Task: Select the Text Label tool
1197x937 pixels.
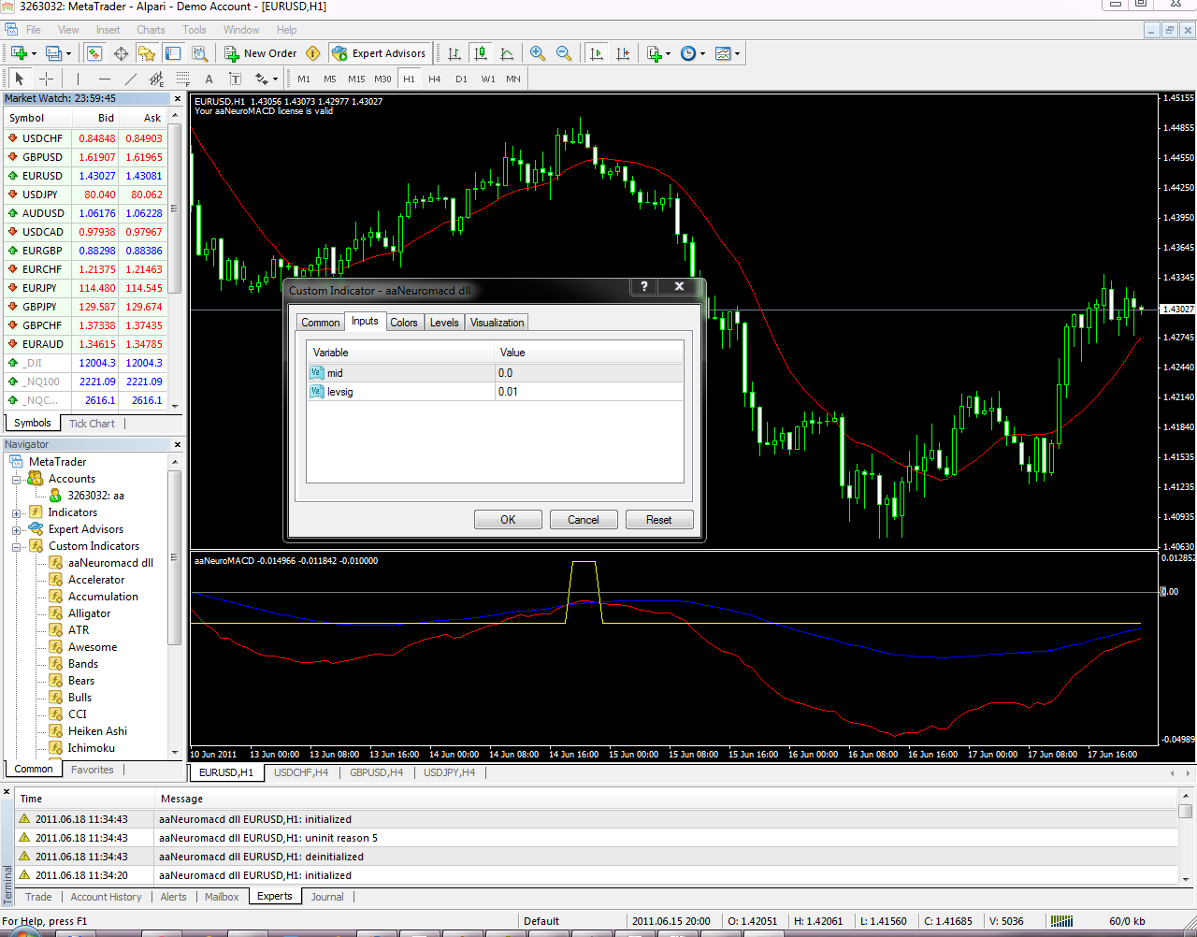Action: [235, 79]
